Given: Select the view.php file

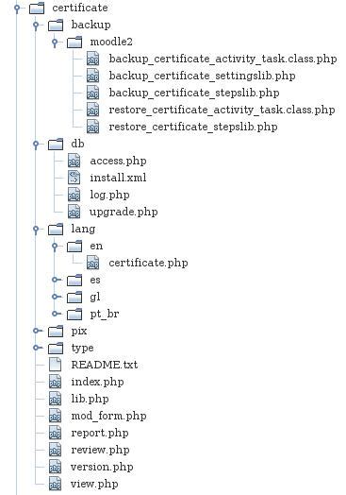Looking at the screenshot, I should tap(94, 484).
